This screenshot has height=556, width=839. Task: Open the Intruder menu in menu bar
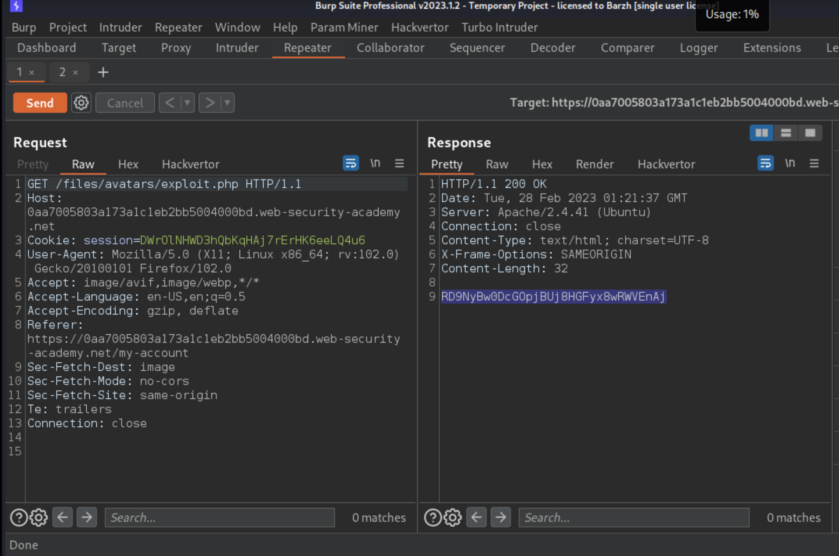(120, 27)
